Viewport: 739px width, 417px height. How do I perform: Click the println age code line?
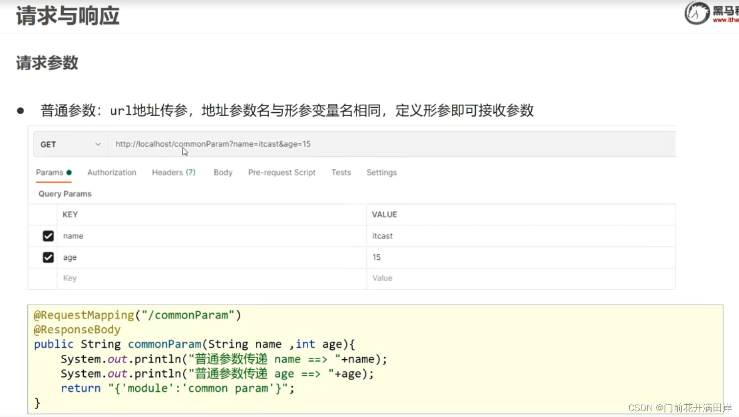(217, 374)
